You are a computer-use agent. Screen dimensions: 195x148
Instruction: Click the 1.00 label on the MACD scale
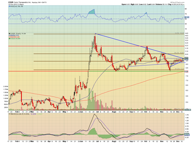click(x=187, y=123)
